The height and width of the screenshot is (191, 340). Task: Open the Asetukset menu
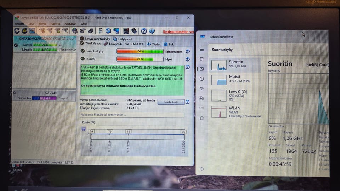70,24
